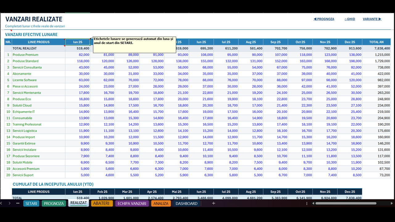Go to the next sheet with the right arrow

9,203
